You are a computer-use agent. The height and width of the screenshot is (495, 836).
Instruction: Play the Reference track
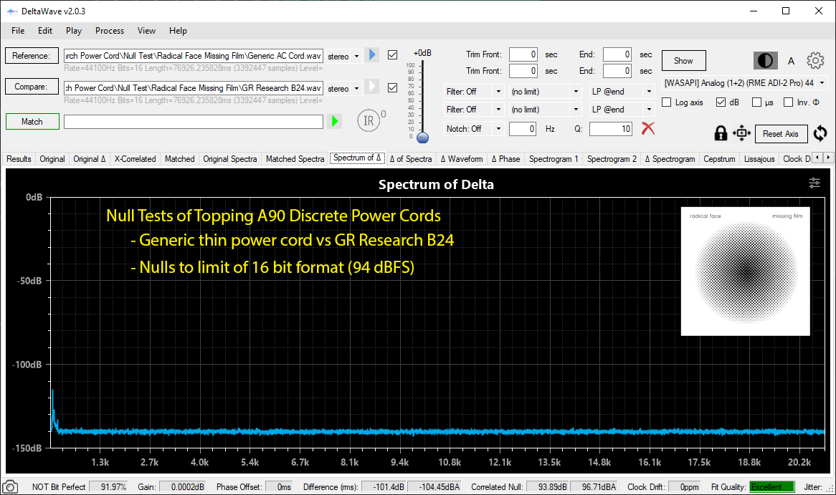(372, 55)
